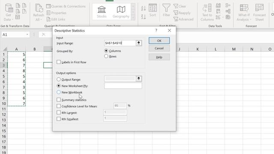Check the Labels in First Row box
This screenshot has height=154, width=274.
pos(59,62)
